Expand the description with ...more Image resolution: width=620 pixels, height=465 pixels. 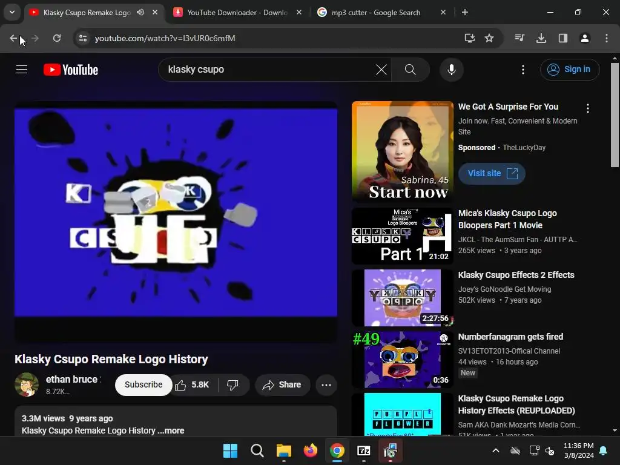pos(171,430)
